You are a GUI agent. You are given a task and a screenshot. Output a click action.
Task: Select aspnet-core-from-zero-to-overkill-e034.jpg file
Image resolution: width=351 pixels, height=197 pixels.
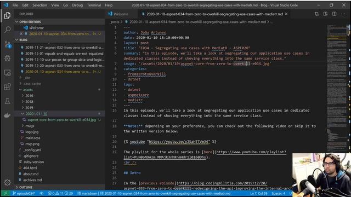pos(60,120)
